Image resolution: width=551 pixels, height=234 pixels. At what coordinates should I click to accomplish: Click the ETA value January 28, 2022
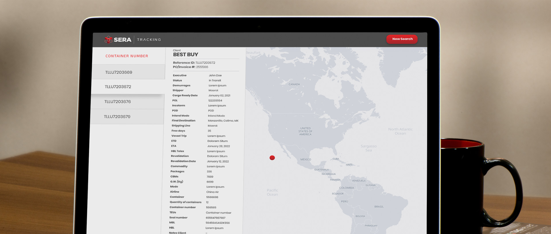(x=219, y=146)
